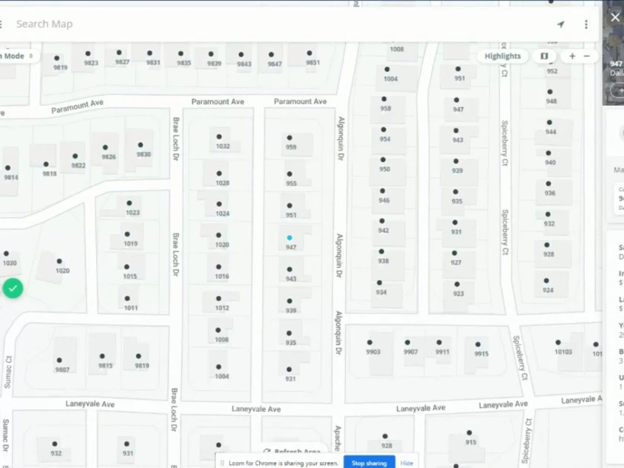Select the property pin labeled 9911
Screen dimensions: 624x468
[x=439, y=342]
